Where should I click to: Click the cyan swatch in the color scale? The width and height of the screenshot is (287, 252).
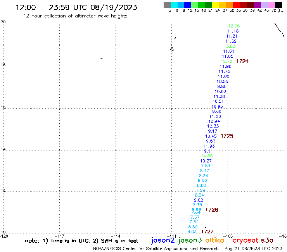click(174, 5)
